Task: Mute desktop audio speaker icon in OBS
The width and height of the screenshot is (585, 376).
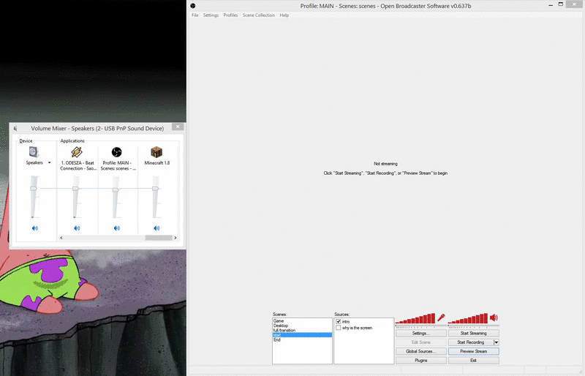Action: pyautogui.click(x=494, y=317)
